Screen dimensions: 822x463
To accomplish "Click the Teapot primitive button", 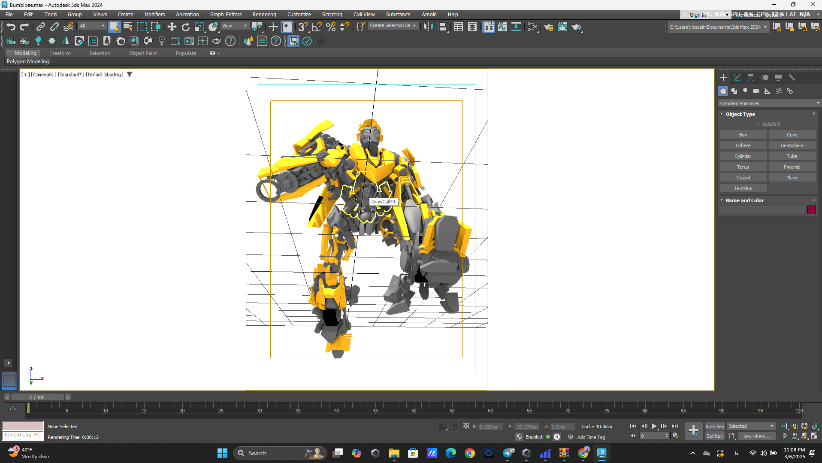I will pyautogui.click(x=743, y=178).
